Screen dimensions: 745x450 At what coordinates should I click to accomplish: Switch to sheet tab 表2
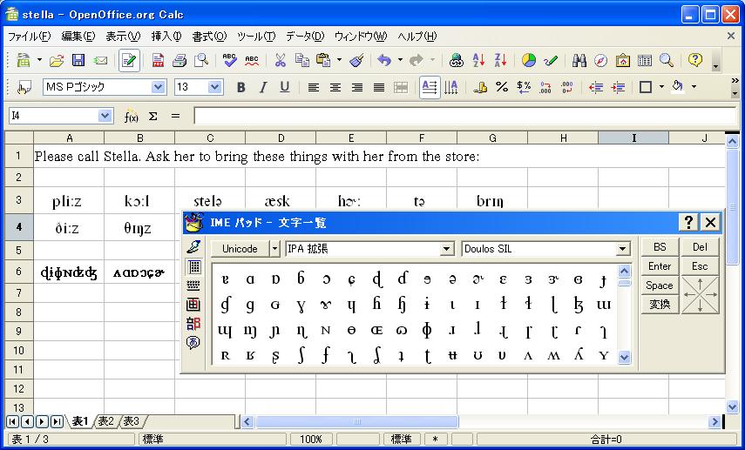click(x=107, y=421)
